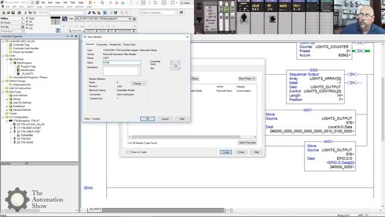Expand the Strings data type folder

[7, 99]
